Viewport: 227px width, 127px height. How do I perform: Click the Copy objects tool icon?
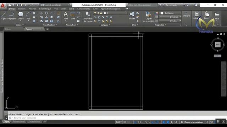pos(42,17)
